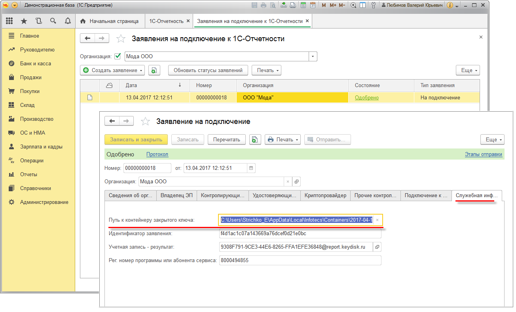Switch to 1С-Отчетность tab
Viewport: 516px width, 312px height.
point(166,21)
